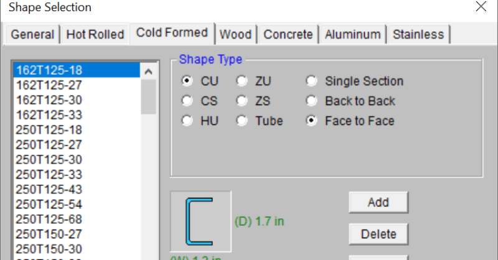Enable the Single Section option
498x260 pixels.
point(311,81)
